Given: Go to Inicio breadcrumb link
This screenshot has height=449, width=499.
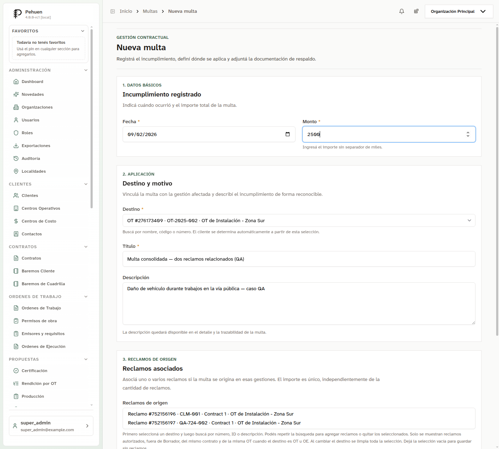Looking at the screenshot, I should click(126, 11).
